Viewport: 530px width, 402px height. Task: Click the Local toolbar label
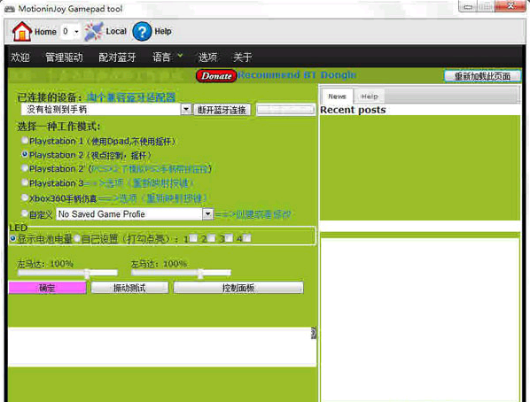tap(116, 31)
